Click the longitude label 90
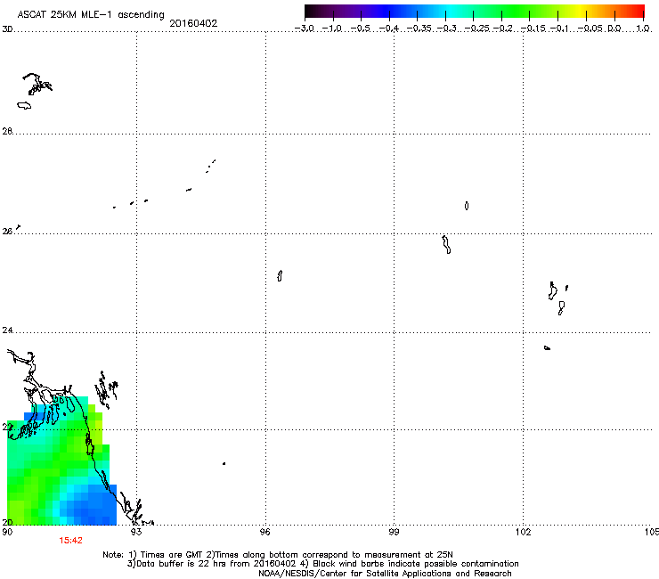Image resolution: width=659 pixels, height=579 pixels. coord(7,532)
